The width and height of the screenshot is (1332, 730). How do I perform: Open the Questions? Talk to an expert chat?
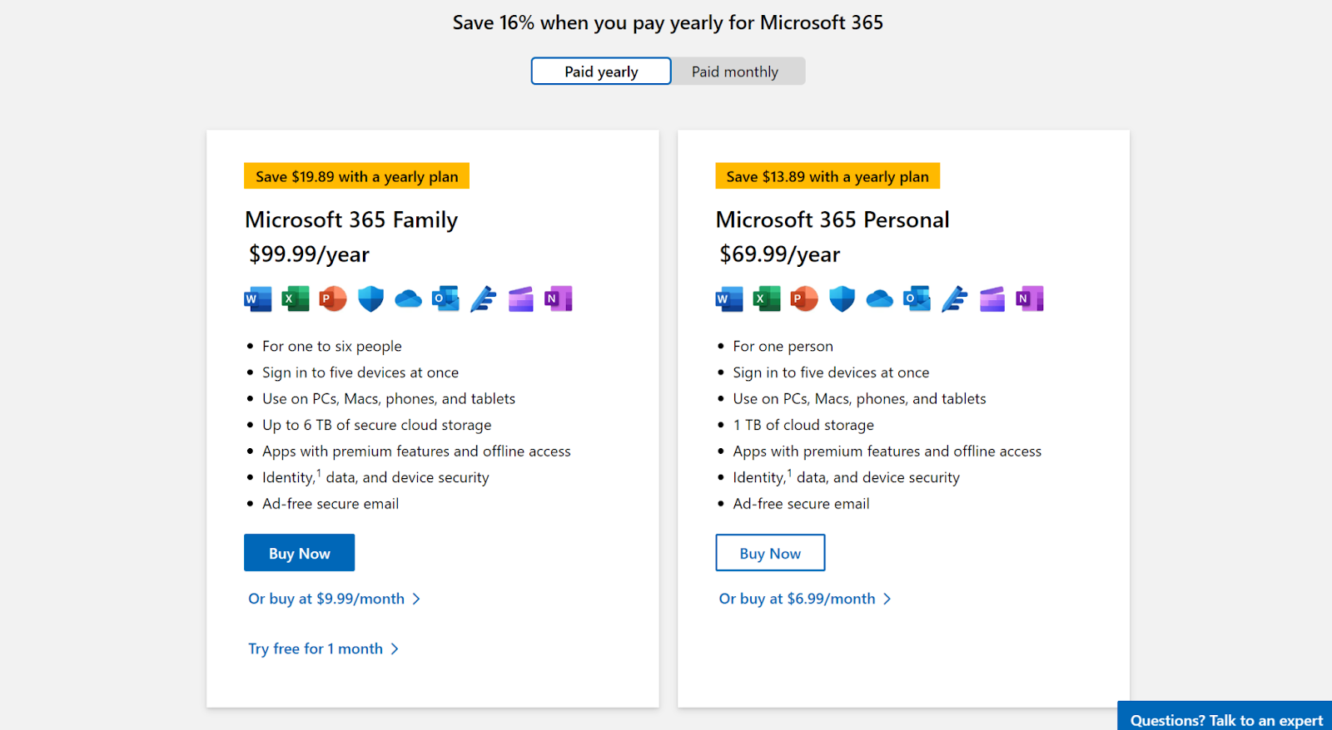tap(1225, 719)
